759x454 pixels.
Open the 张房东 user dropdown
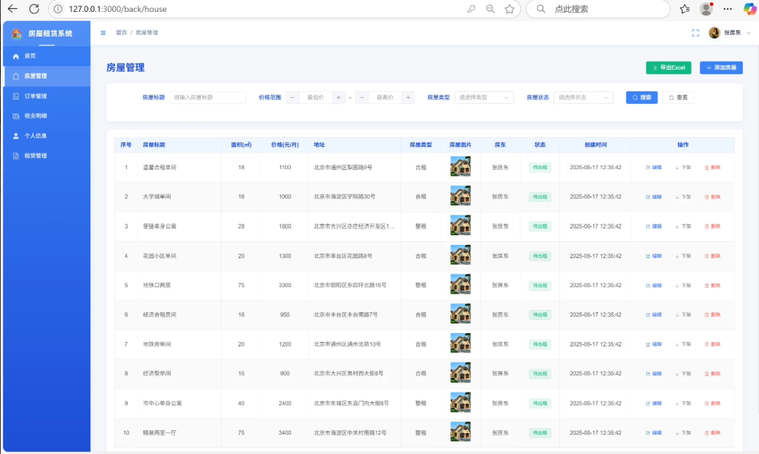730,33
